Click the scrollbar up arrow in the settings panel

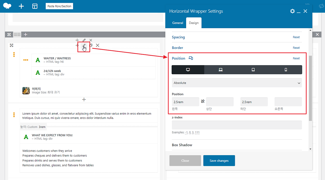click(310, 30)
